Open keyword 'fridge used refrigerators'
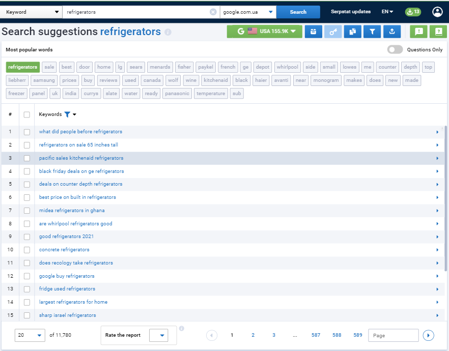Viewport: 449px width, 351px height. pyautogui.click(x=67, y=288)
